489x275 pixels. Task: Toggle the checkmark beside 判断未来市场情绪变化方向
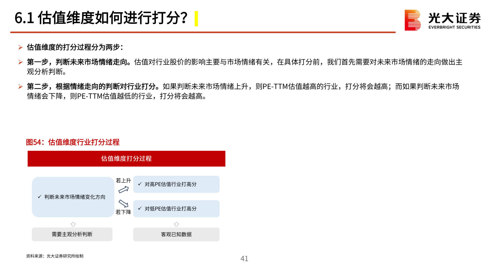tap(39, 197)
